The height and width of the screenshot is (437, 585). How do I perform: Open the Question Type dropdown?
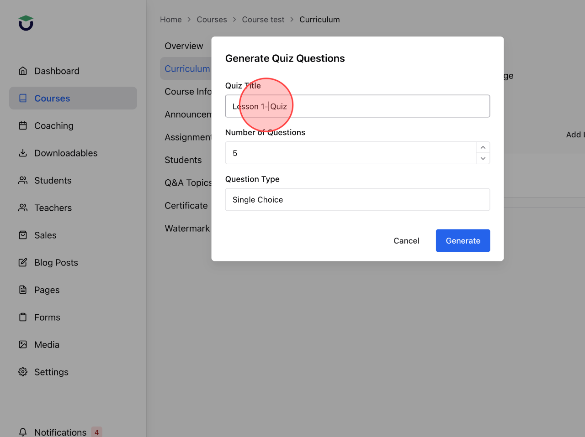(357, 199)
